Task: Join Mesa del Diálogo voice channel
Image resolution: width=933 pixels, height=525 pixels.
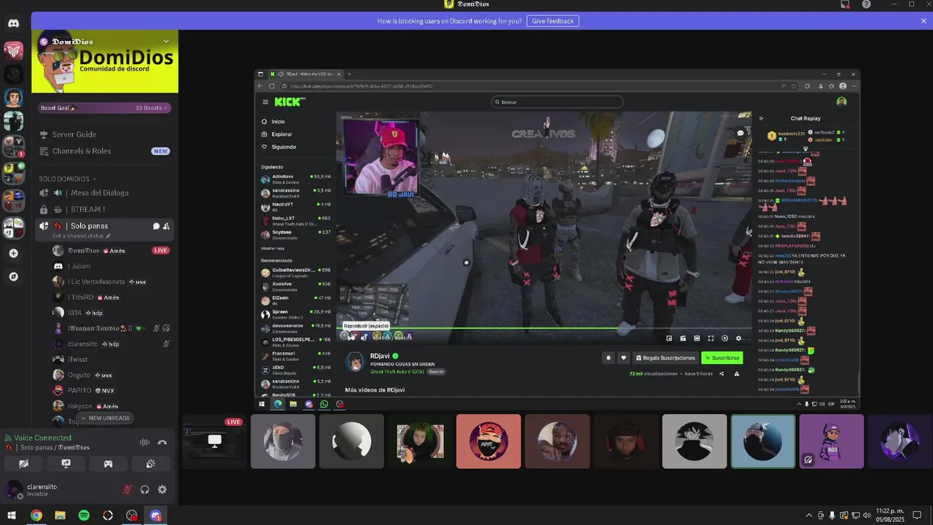Action: click(x=106, y=192)
